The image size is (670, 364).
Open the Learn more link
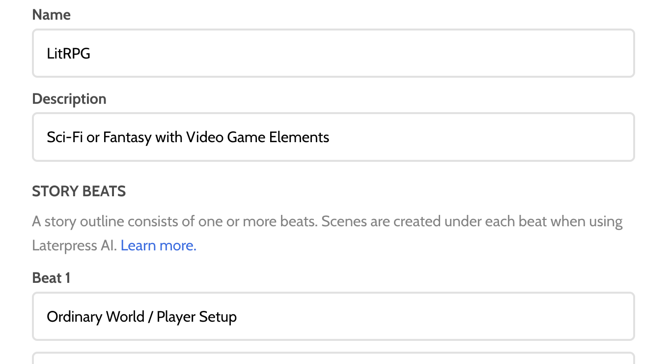click(x=159, y=245)
